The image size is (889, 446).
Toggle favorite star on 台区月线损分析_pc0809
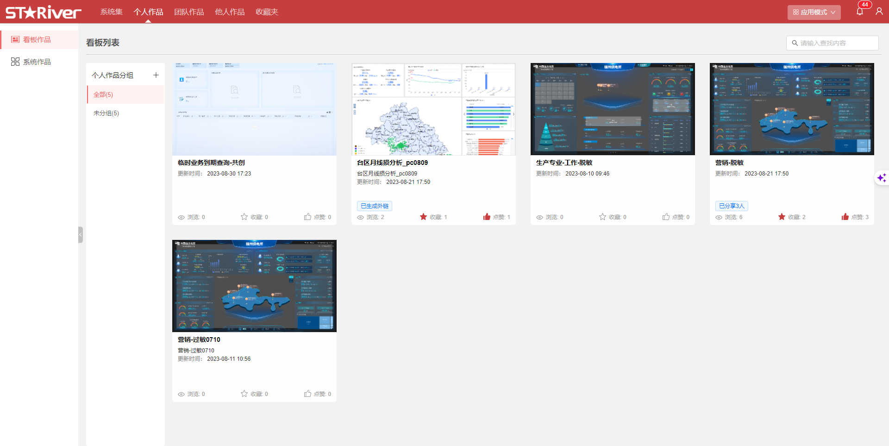pyautogui.click(x=423, y=217)
